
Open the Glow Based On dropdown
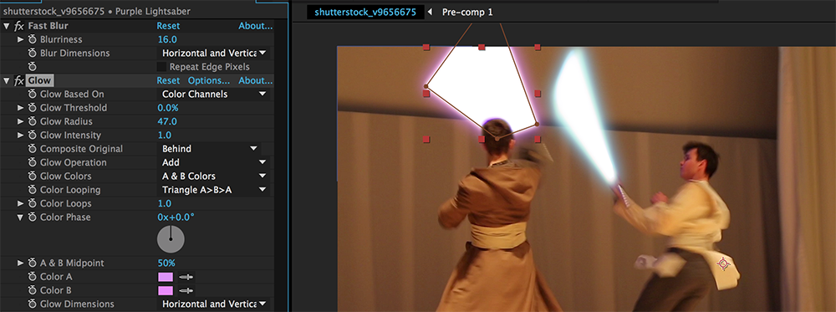[213, 95]
